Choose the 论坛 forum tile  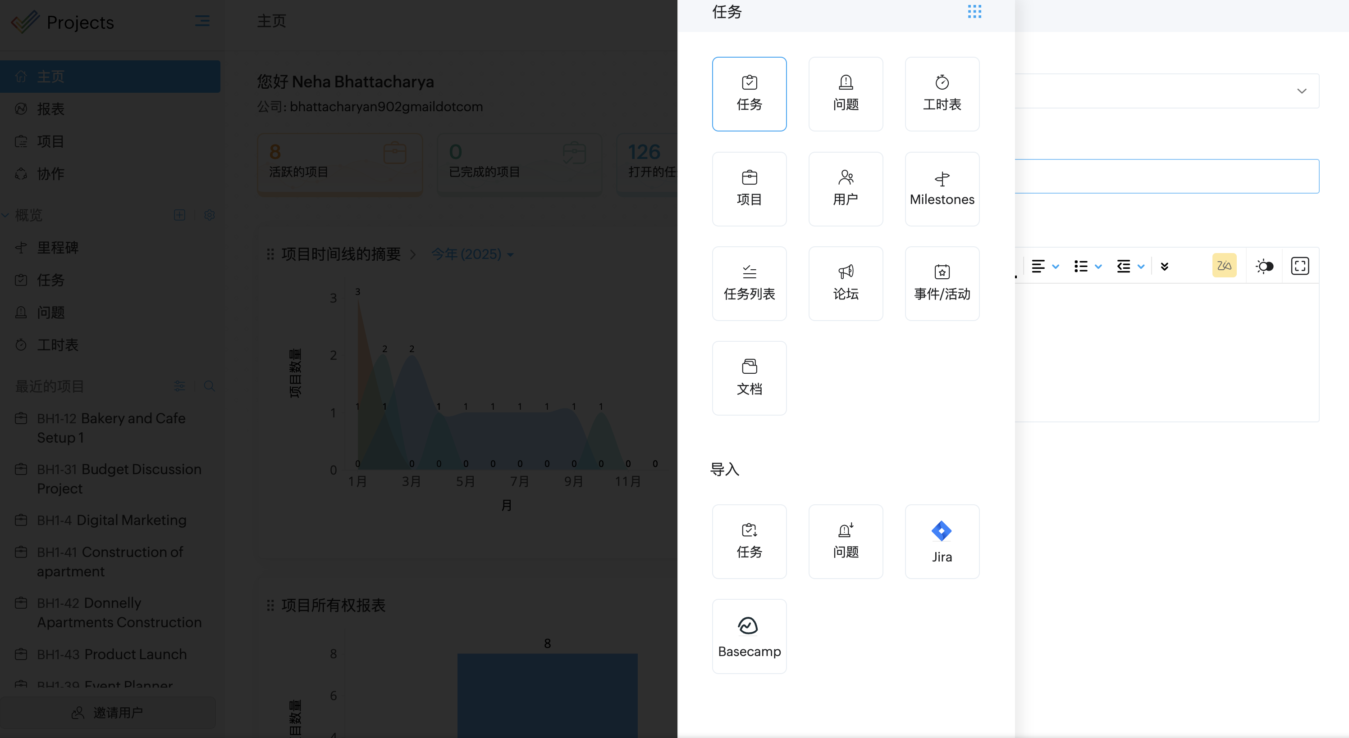tap(845, 284)
